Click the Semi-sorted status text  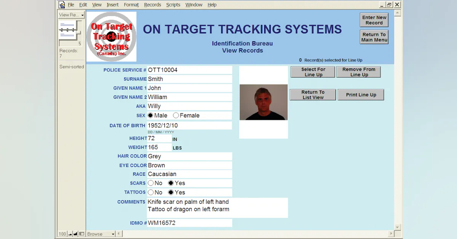coord(72,67)
